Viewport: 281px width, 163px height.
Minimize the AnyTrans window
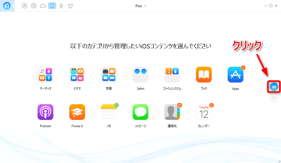tap(266, 6)
